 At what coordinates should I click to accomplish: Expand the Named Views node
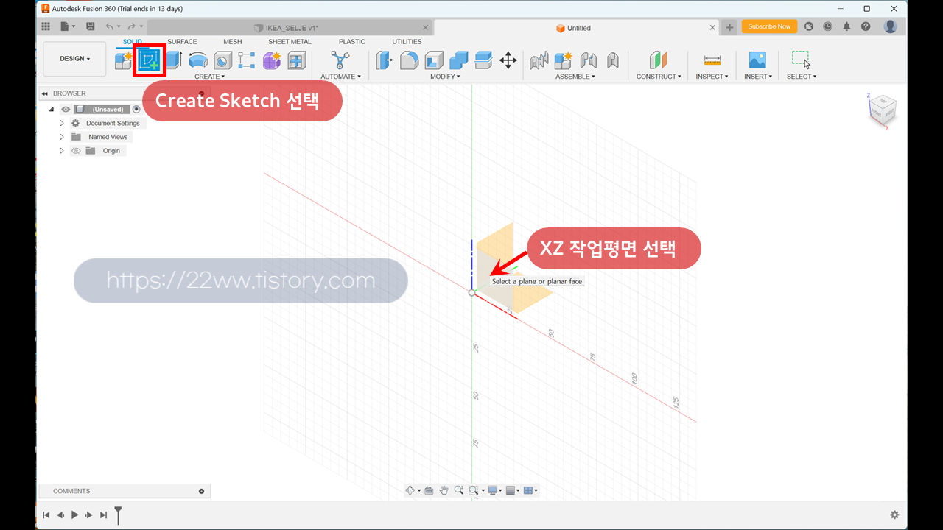coord(62,137)
